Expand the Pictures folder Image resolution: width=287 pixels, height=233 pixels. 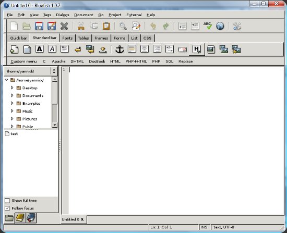pyautogui.click(x=12, y=119)
